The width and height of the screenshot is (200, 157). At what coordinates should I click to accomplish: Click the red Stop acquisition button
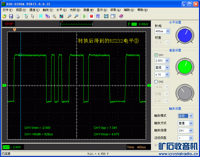(x=91, y=16)
